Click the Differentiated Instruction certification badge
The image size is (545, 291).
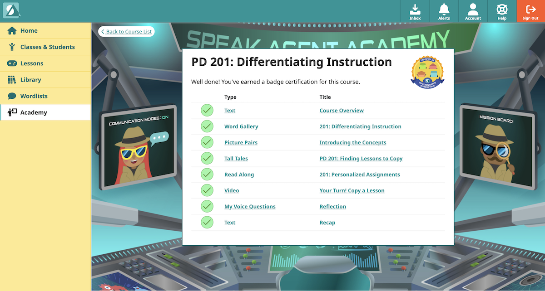point(427,72)
